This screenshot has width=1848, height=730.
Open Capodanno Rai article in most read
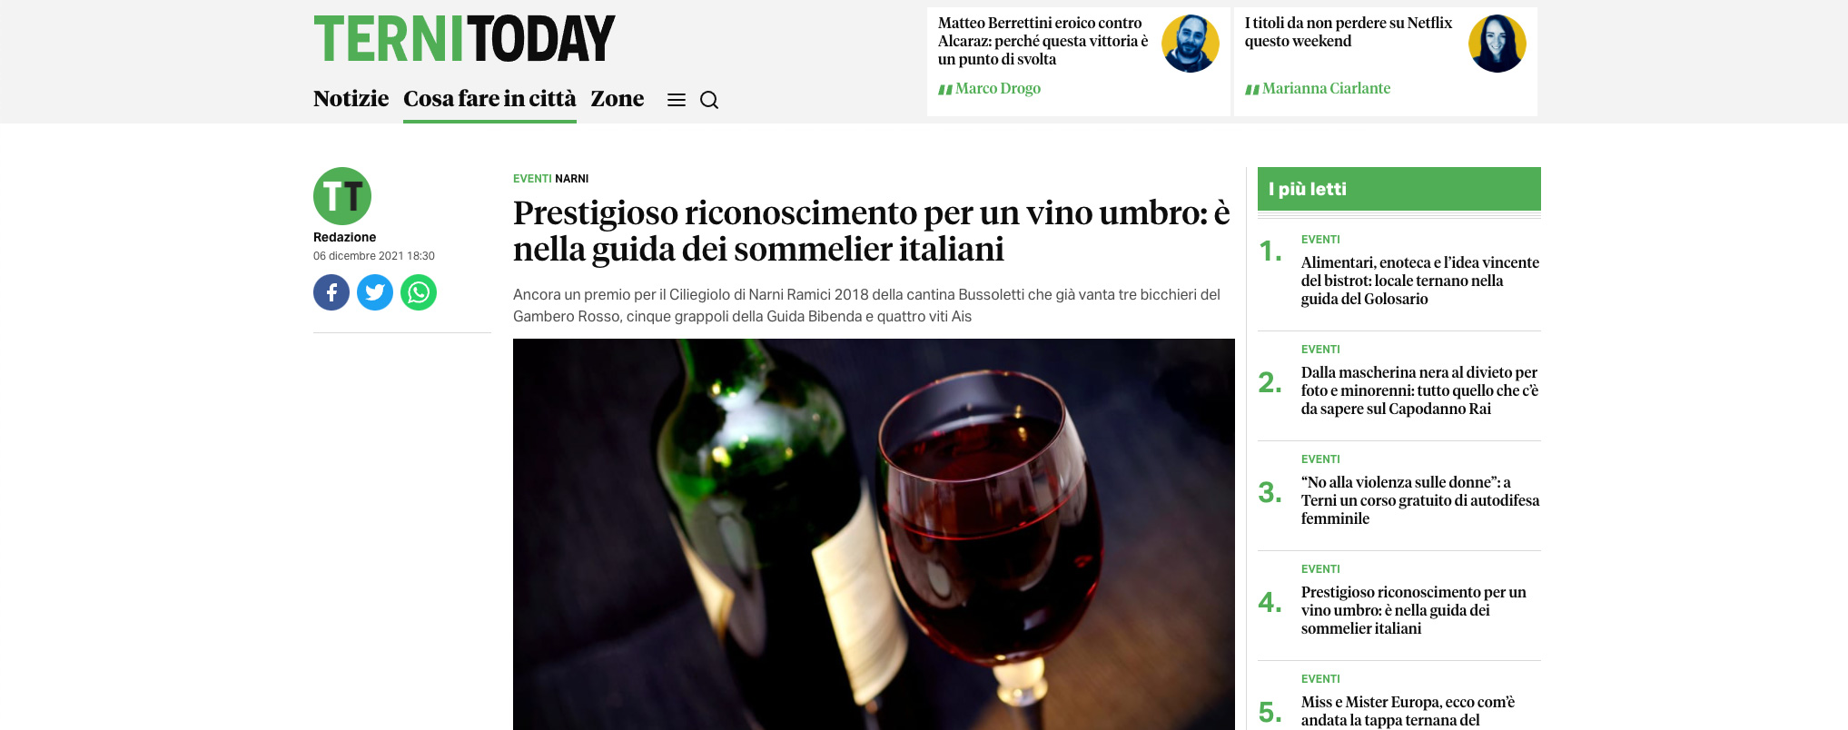click(1420, 390)
